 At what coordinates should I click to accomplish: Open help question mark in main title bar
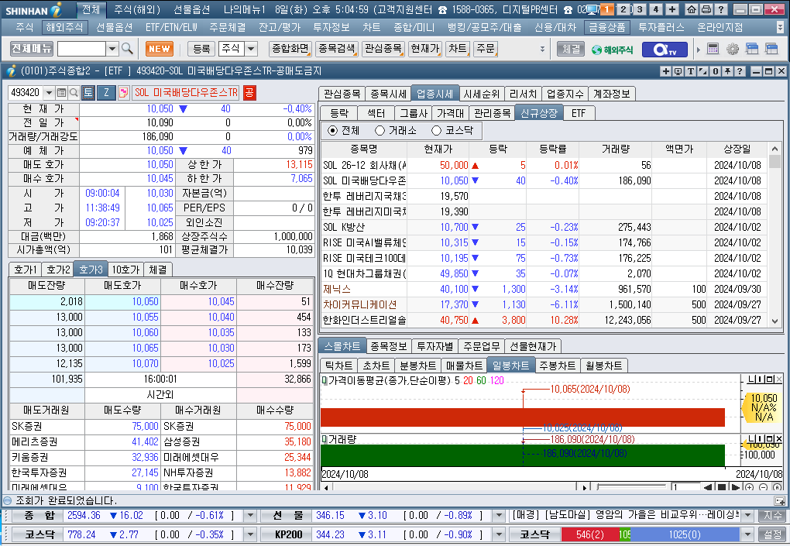click(x=721, y=9)
